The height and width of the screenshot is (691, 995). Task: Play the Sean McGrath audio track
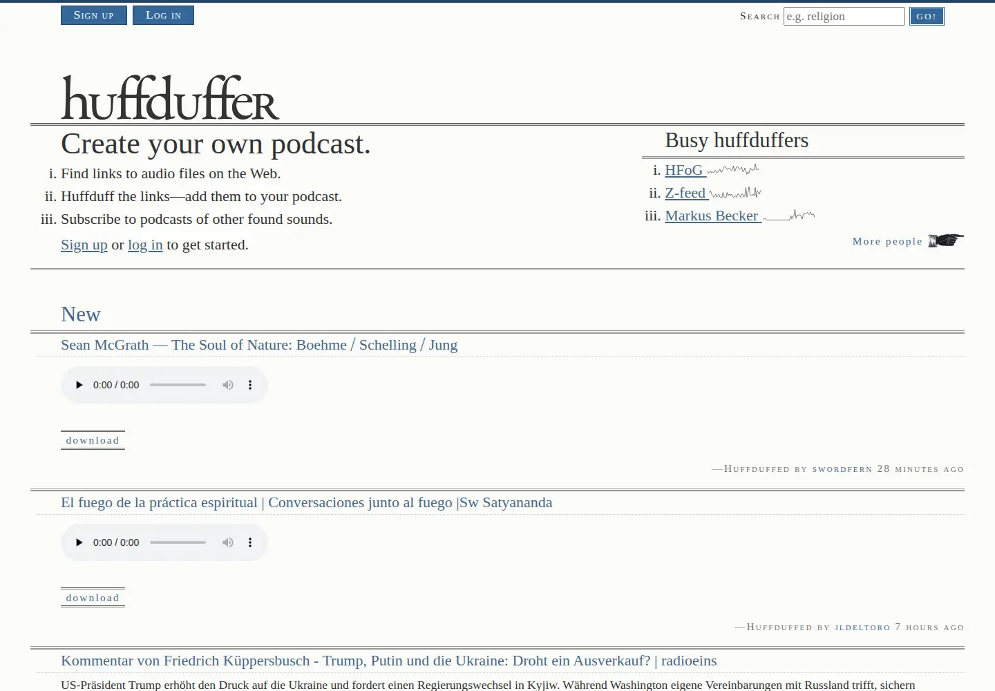pyautogui.click(x=79, y=385)
